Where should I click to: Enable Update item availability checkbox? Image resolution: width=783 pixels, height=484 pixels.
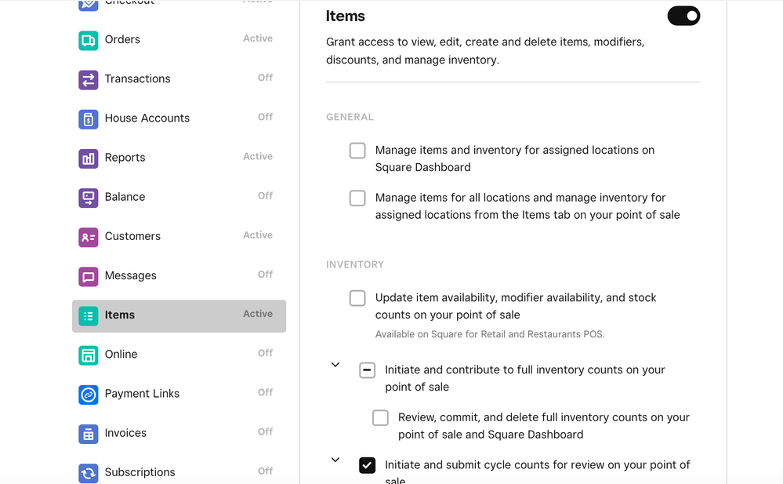[357, 298]
